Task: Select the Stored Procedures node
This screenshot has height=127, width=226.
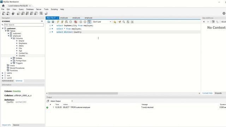Action: coord(17,68)
